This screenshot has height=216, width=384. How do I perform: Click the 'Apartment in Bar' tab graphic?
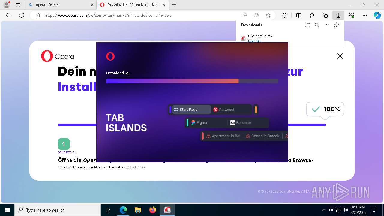(223, 136)
